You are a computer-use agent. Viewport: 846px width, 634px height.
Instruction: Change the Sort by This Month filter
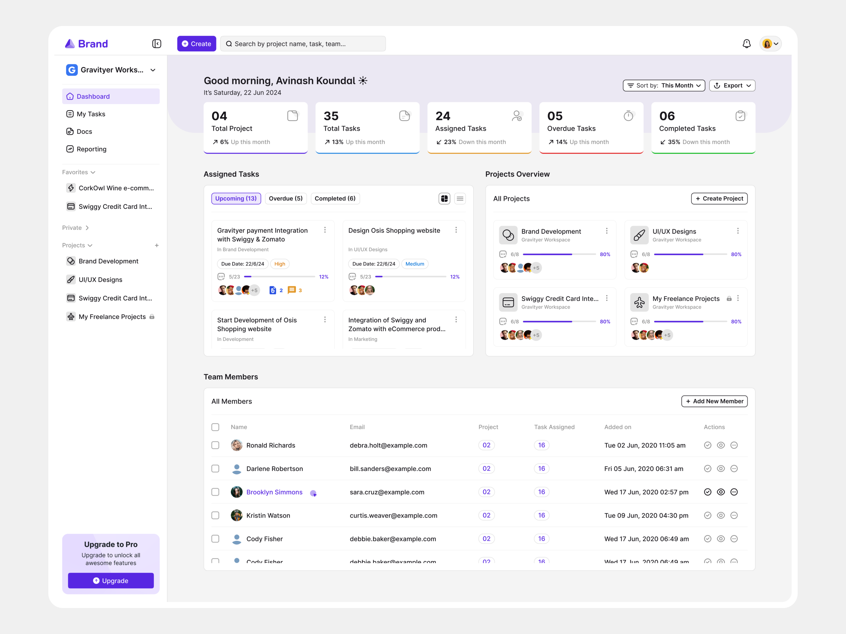[664, 85]
